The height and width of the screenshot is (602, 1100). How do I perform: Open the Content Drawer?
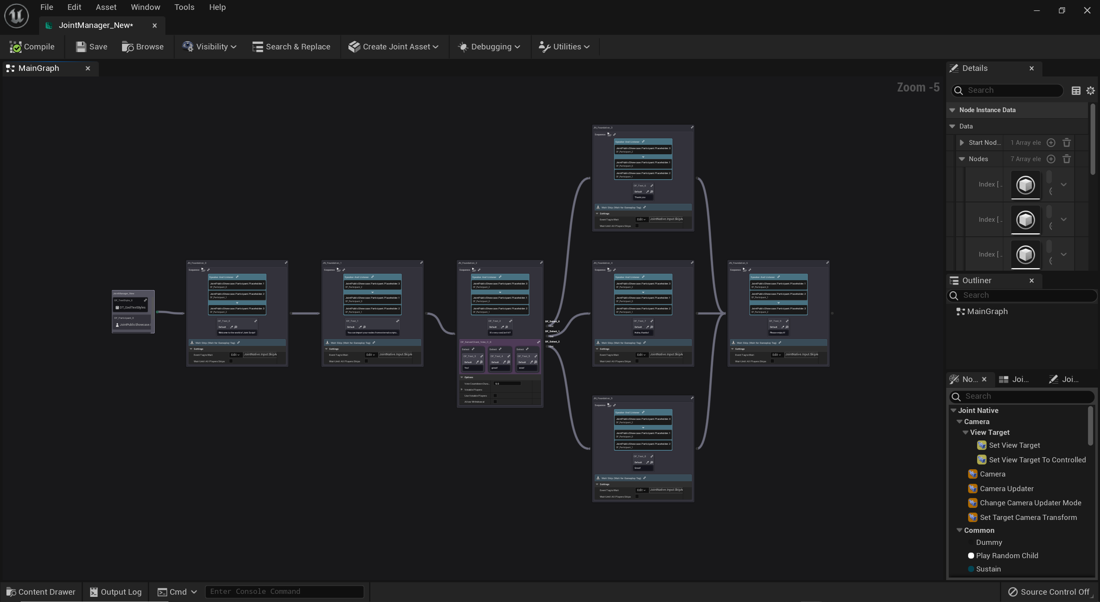[41, 592]
